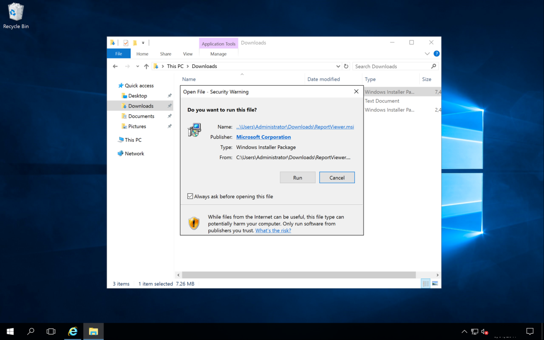Open Internet Explorer from the taskbar
Viewport: 544px width, 340px height.
[x=73, y=331]
